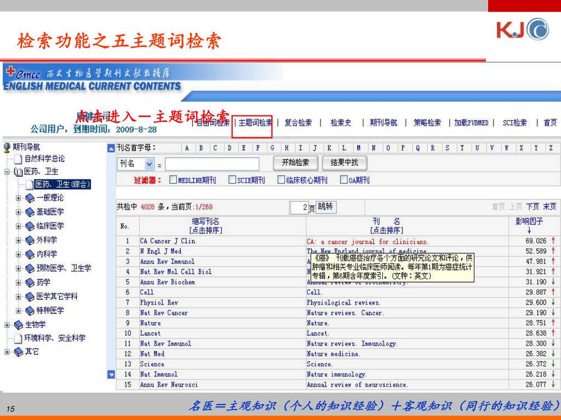
Task: Filter journals by initial letter Z
Action: (551, 148)
